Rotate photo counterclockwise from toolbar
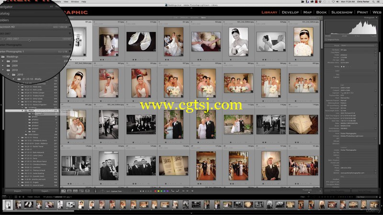 tap(173, 191)
